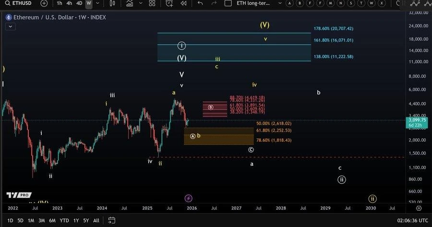432x227 pixels.
Task: Select the yellow (V) wave label
Action: coord(264,25)
